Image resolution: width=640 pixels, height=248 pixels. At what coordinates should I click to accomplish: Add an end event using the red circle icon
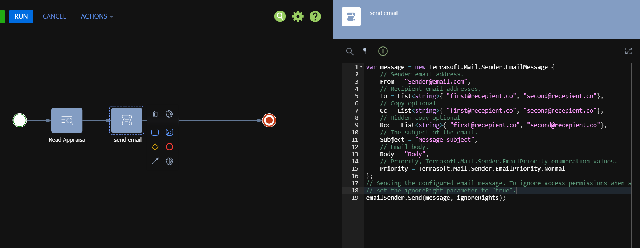coord(170,147)
